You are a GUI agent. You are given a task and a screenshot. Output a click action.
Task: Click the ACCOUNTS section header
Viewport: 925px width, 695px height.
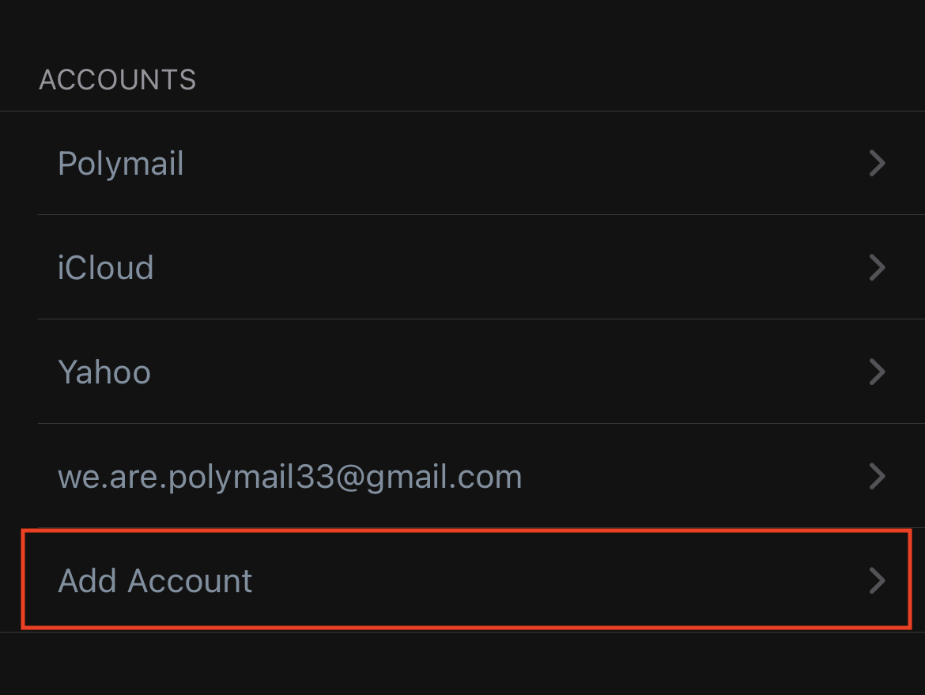[x=118, y=80]
